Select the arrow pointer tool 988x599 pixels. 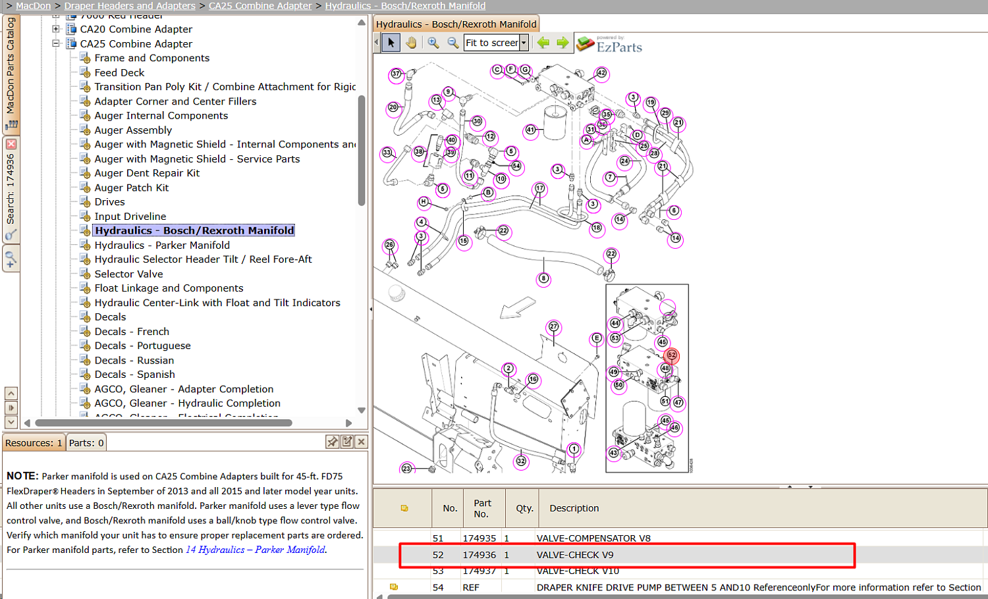391,43
